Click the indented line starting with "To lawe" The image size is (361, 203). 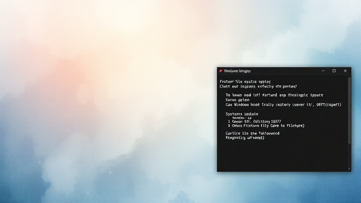pos(274,95)
